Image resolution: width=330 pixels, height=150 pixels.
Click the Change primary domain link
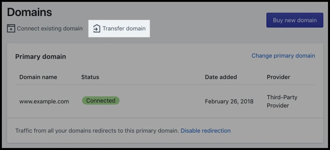point(283,56)
